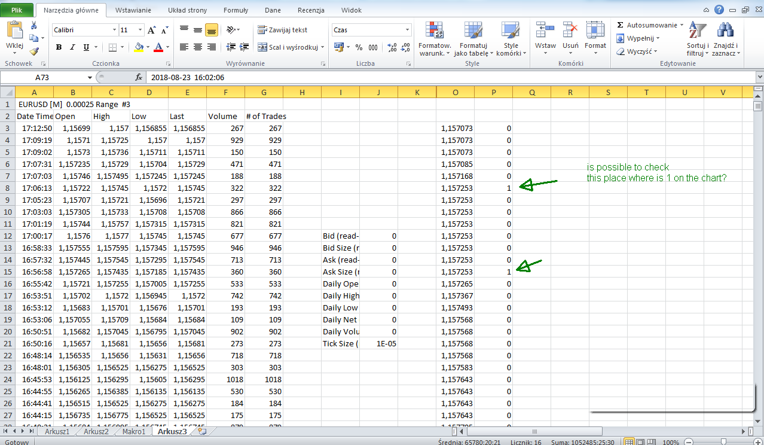Open the Czas number format dropdown
The height and width of the screenshot is (445, 764).
pos(407,30)
